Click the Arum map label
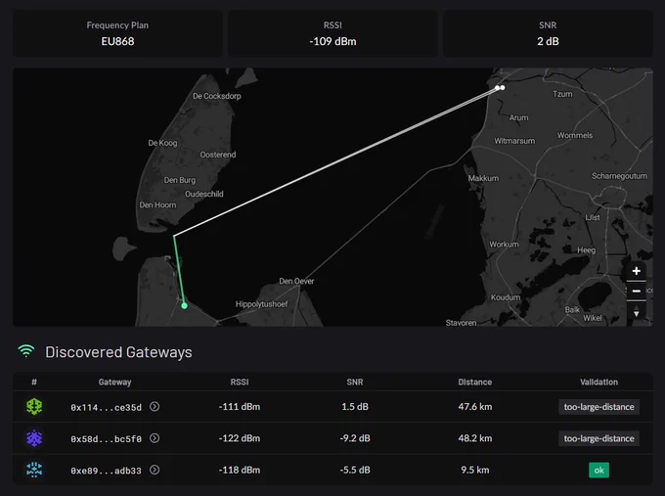This screenshot has height=496, width=665. point(518,117)
